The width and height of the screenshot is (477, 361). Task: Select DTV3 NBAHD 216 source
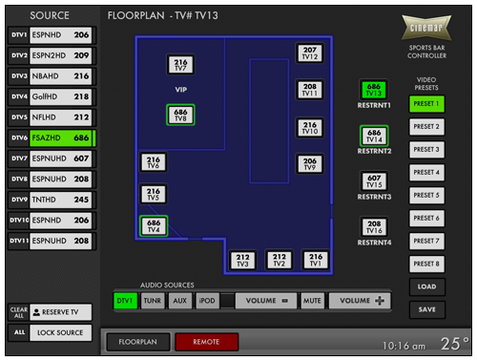click(x=52, y=76)
